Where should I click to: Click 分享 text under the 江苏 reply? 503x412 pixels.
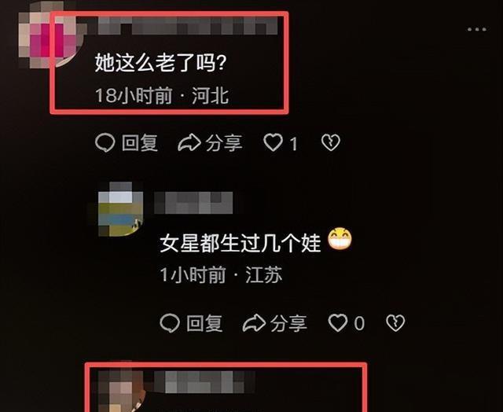tap(288, 323)
